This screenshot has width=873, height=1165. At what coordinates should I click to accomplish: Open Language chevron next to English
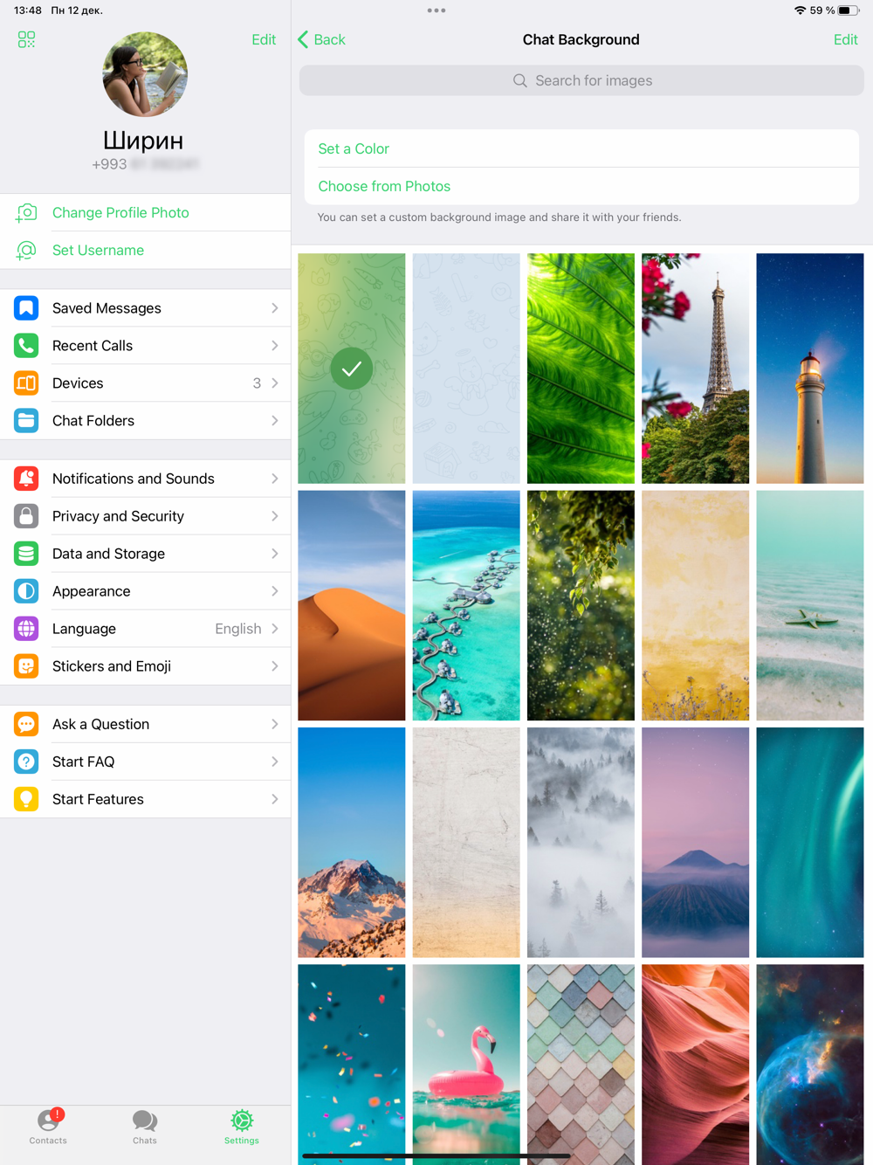[x=275, y=629]
